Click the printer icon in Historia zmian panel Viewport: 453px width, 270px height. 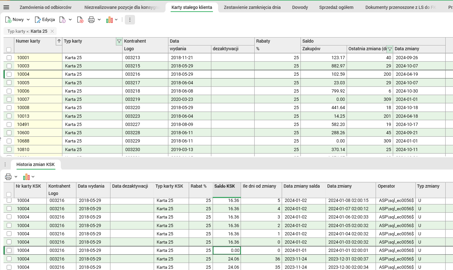pyautogui.click(x=8, y=177)
